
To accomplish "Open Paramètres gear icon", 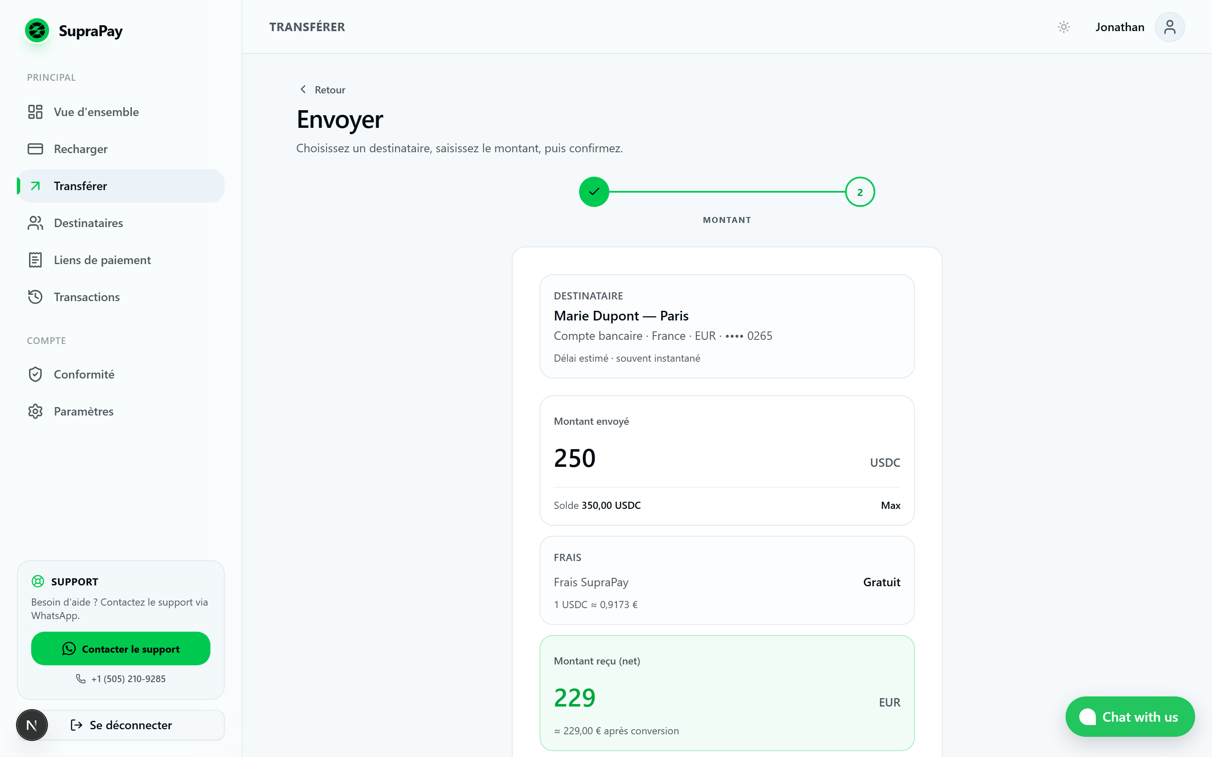I will click(35, 411).
